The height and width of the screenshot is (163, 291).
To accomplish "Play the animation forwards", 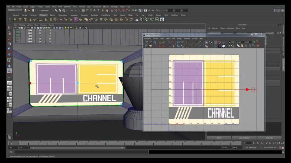I will coord(270,143).
